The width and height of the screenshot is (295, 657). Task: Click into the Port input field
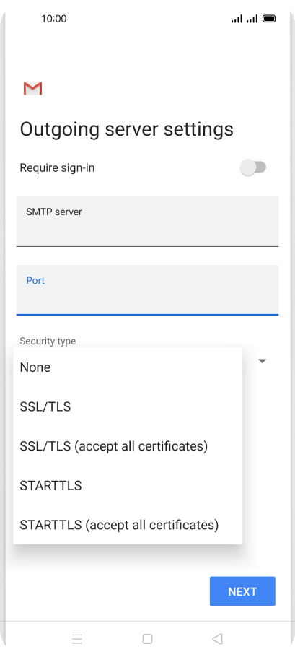tap(147, 290)
